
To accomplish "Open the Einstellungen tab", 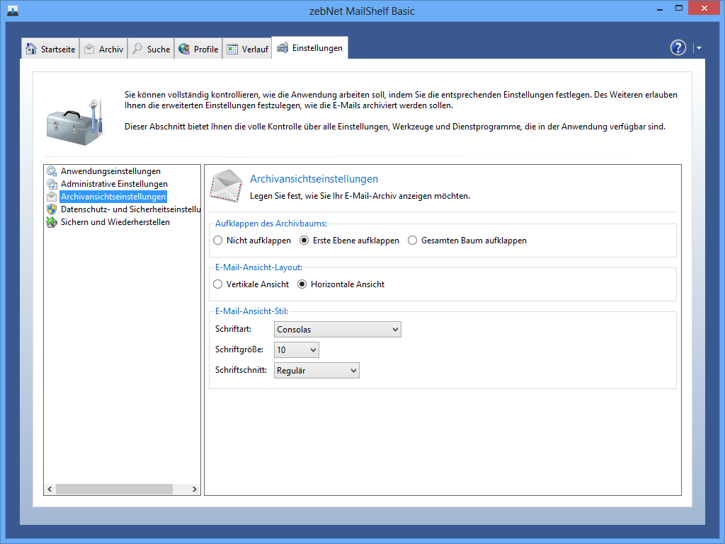I will [310, 48].
